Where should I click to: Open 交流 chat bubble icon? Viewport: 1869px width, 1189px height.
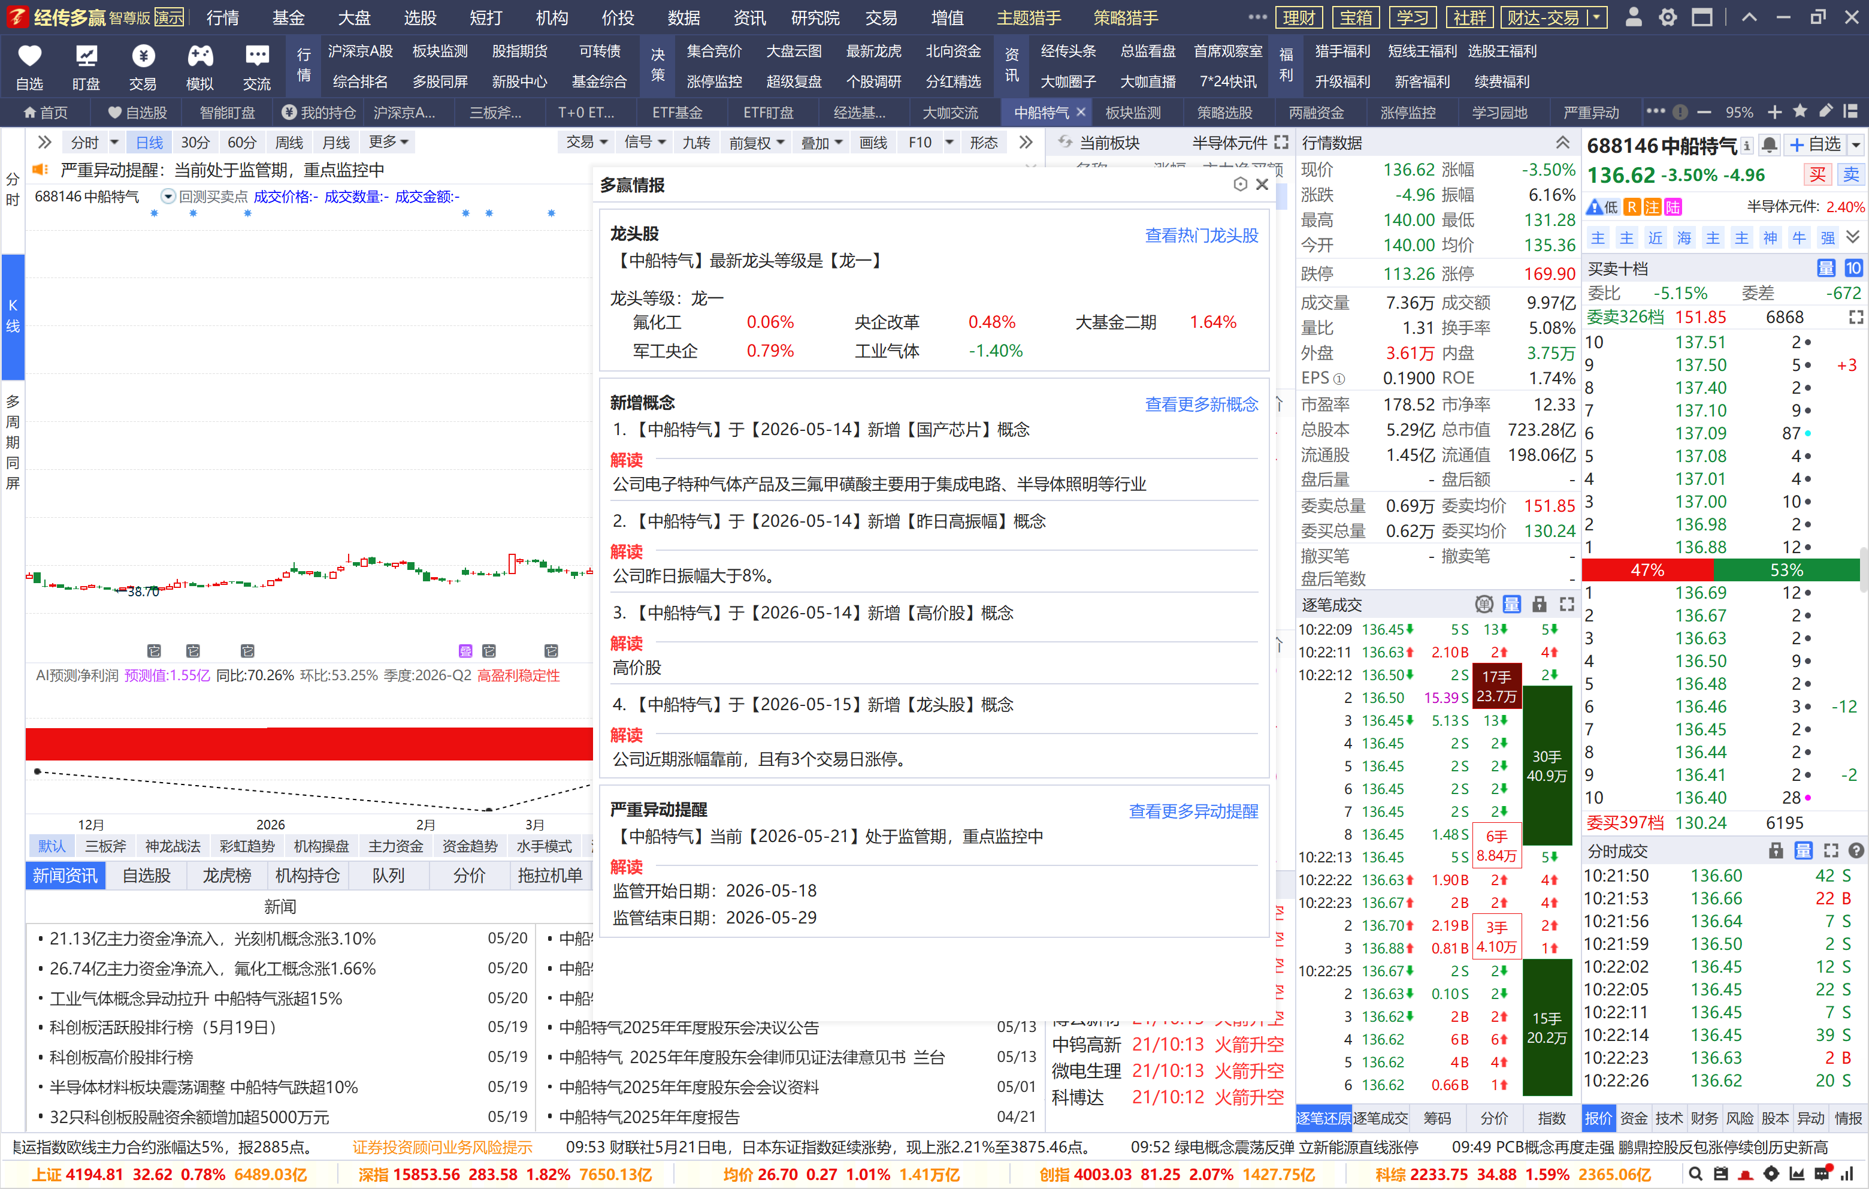coord(256,56)
